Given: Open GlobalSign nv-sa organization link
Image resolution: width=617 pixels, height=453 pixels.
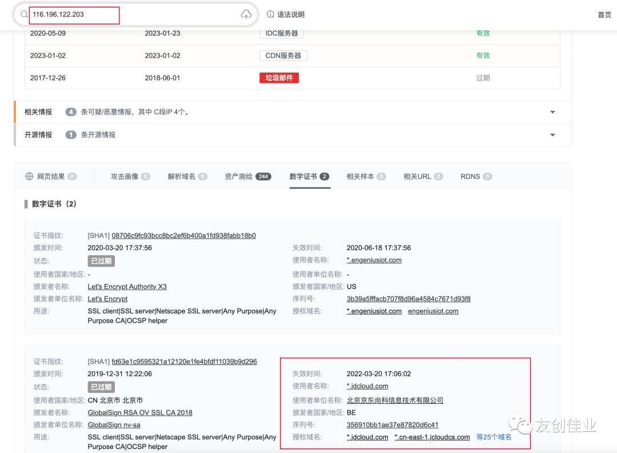Looking at the screenshot, I should tap(114, 424).
